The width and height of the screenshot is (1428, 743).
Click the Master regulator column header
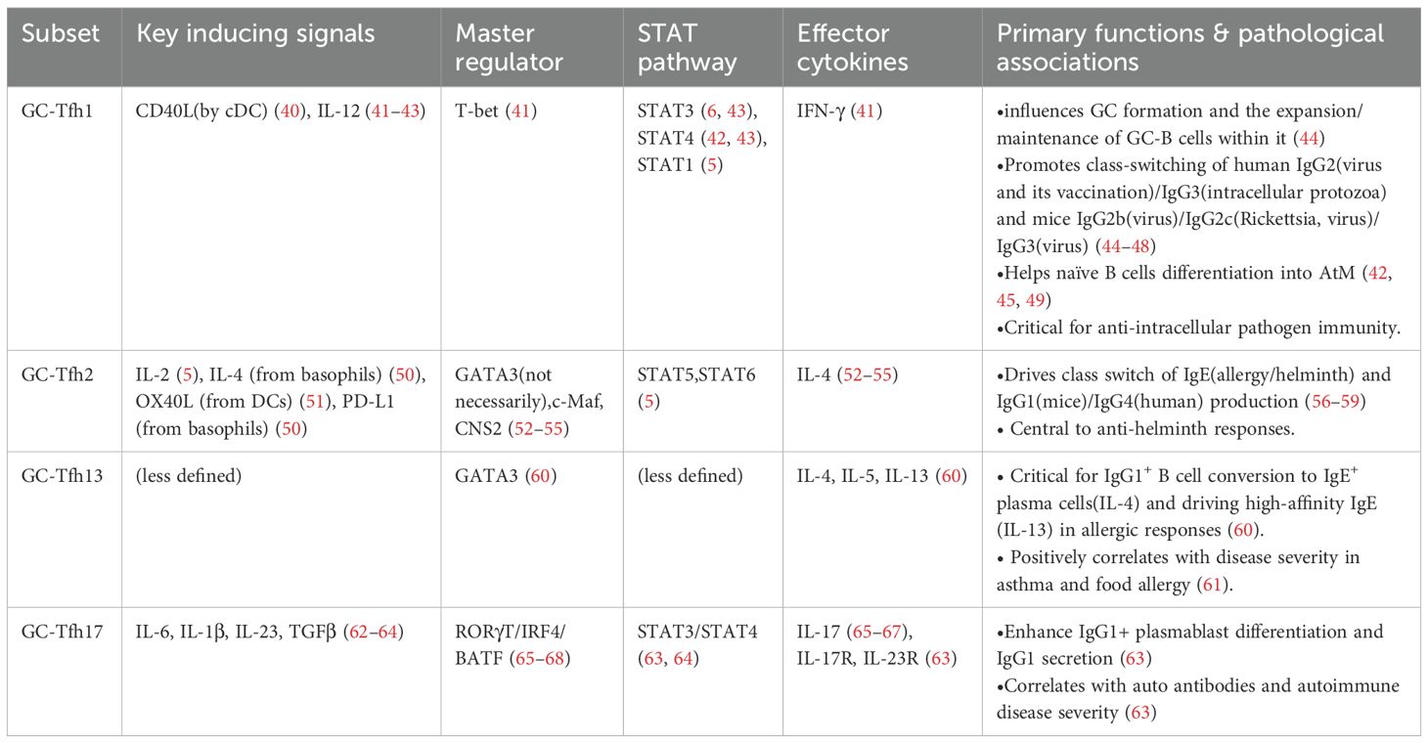[509, 48]
